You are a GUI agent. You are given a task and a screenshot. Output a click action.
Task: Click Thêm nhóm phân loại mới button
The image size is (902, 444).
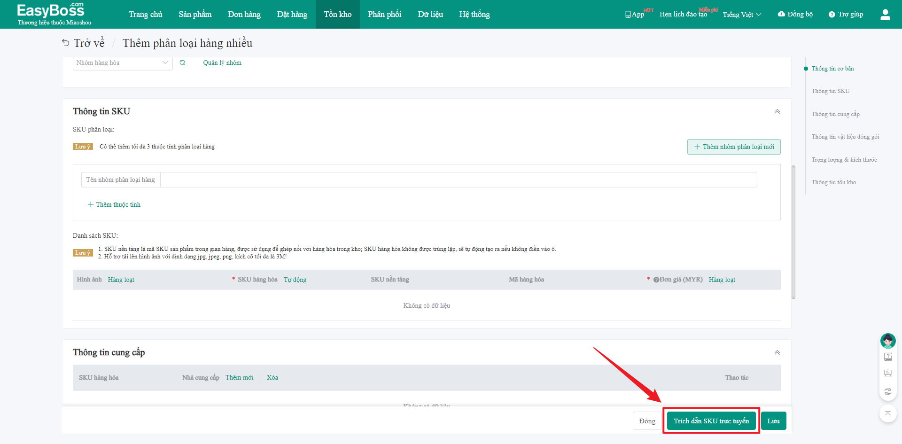tap(734, 147)
